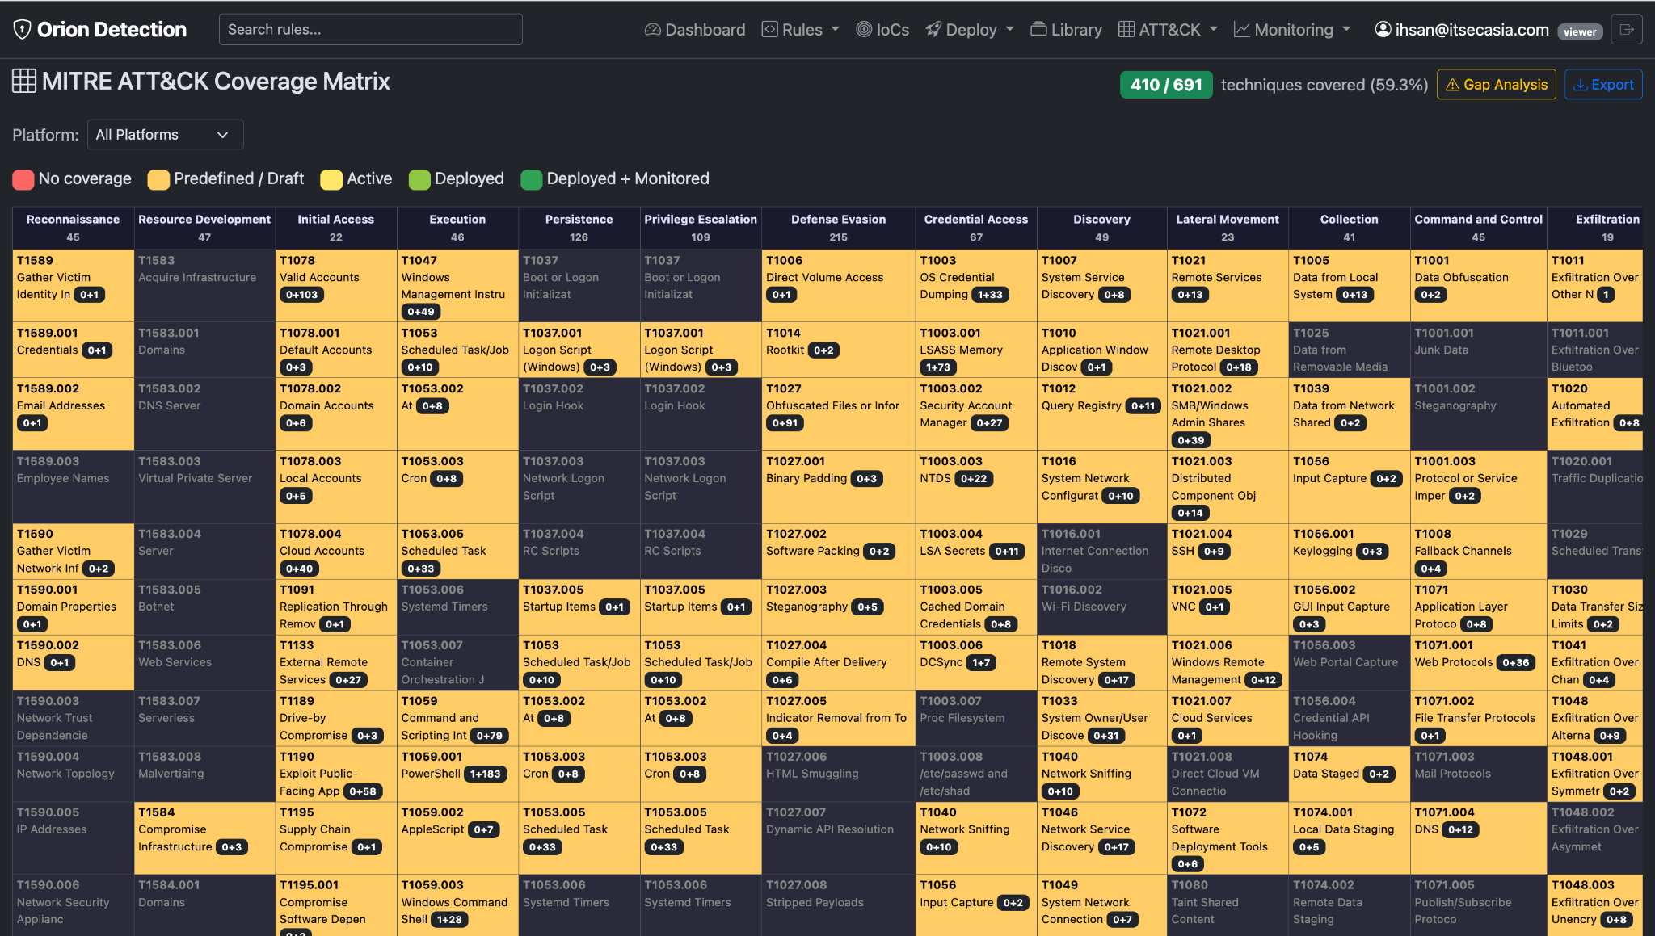Focus the Search rules input field
This screenshot has height=936, width=1655.
coord(371,30)
